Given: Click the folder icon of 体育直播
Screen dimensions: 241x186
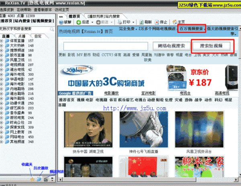Looking at the screenshot, I should click(x=7, y=41).
